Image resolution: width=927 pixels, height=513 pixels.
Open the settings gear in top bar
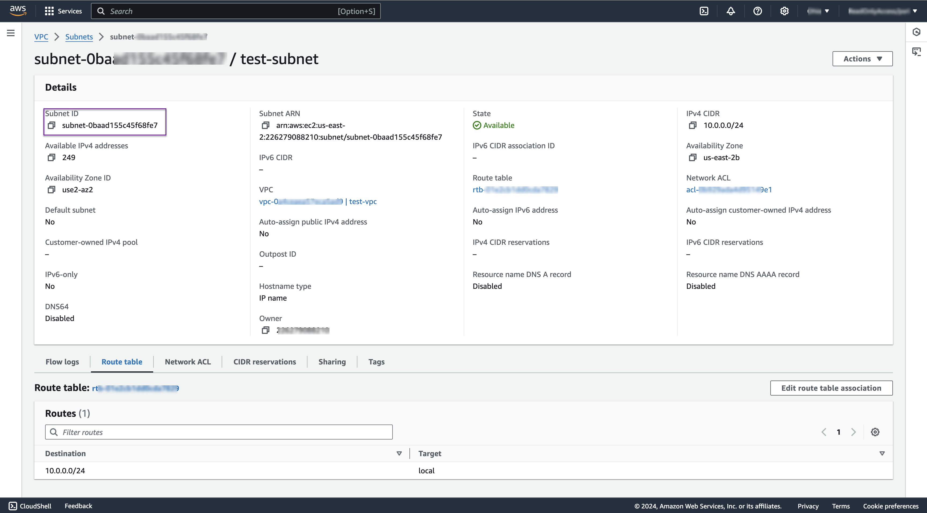[785, 11]
